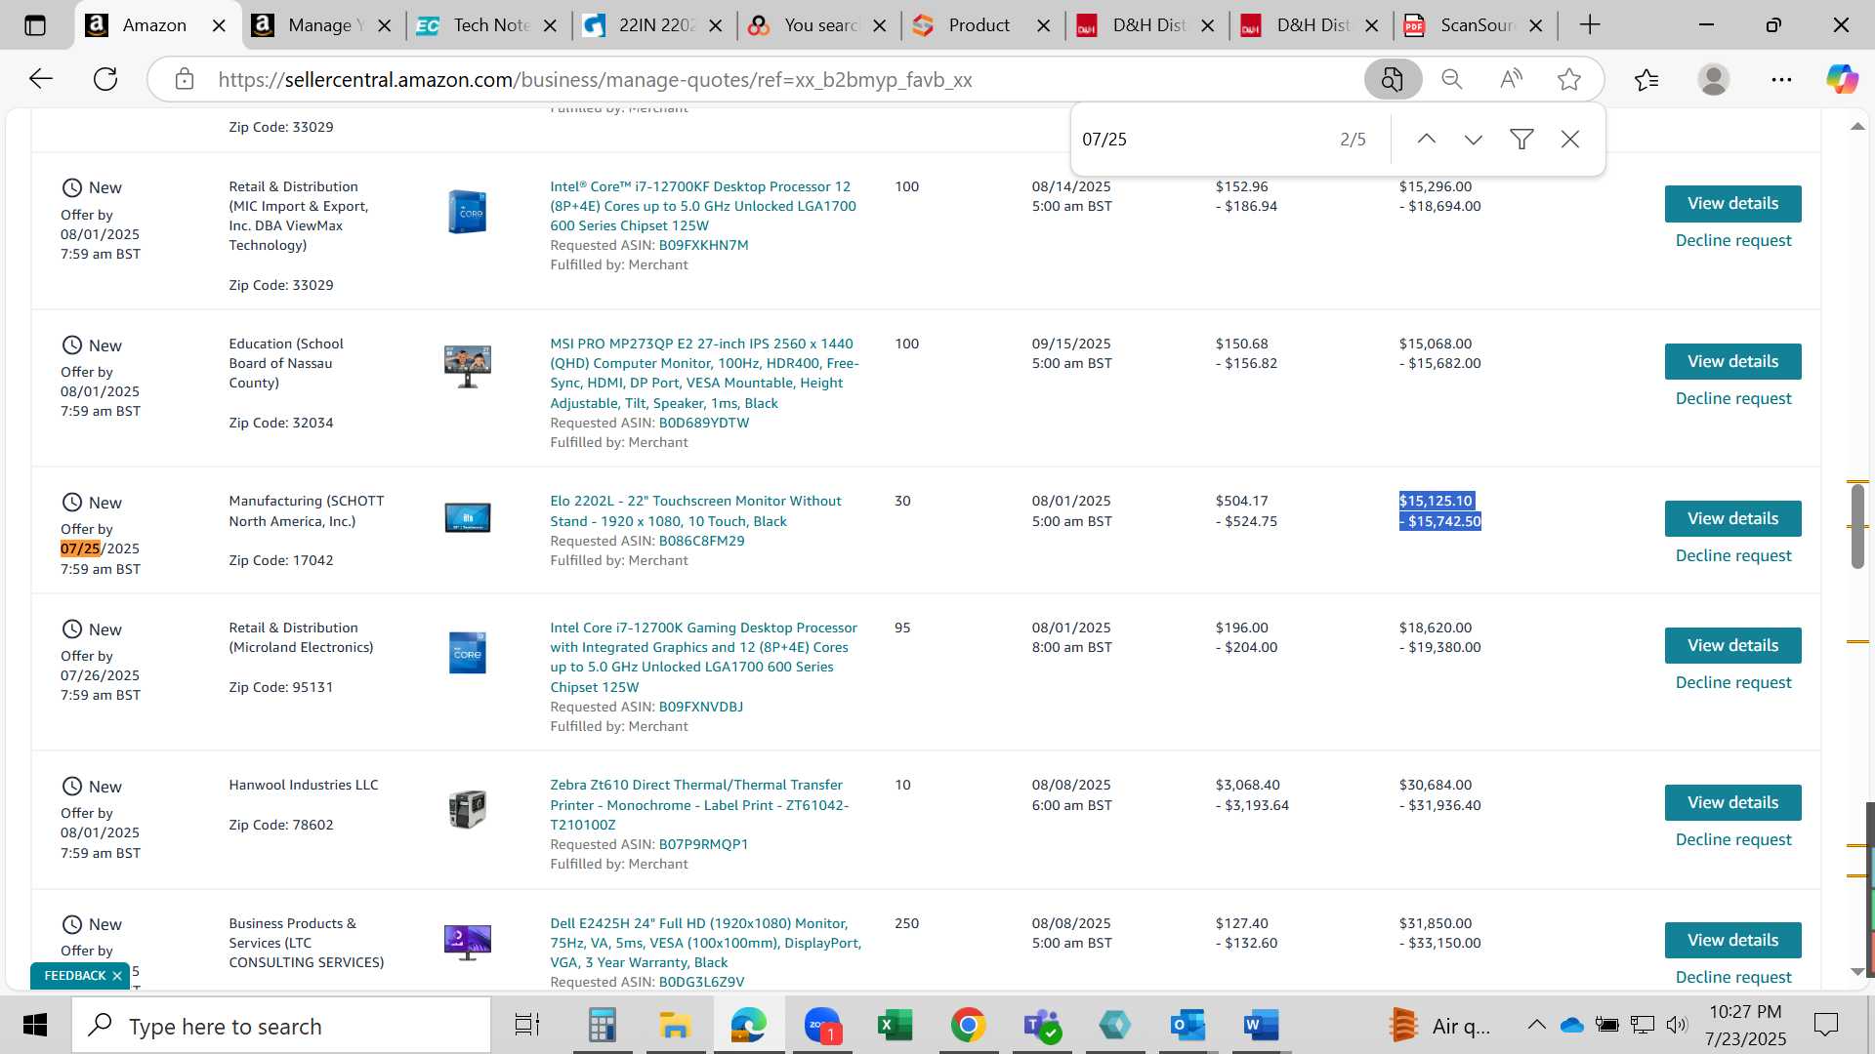Open the notifications center icon

[x=1825, y=1025]
